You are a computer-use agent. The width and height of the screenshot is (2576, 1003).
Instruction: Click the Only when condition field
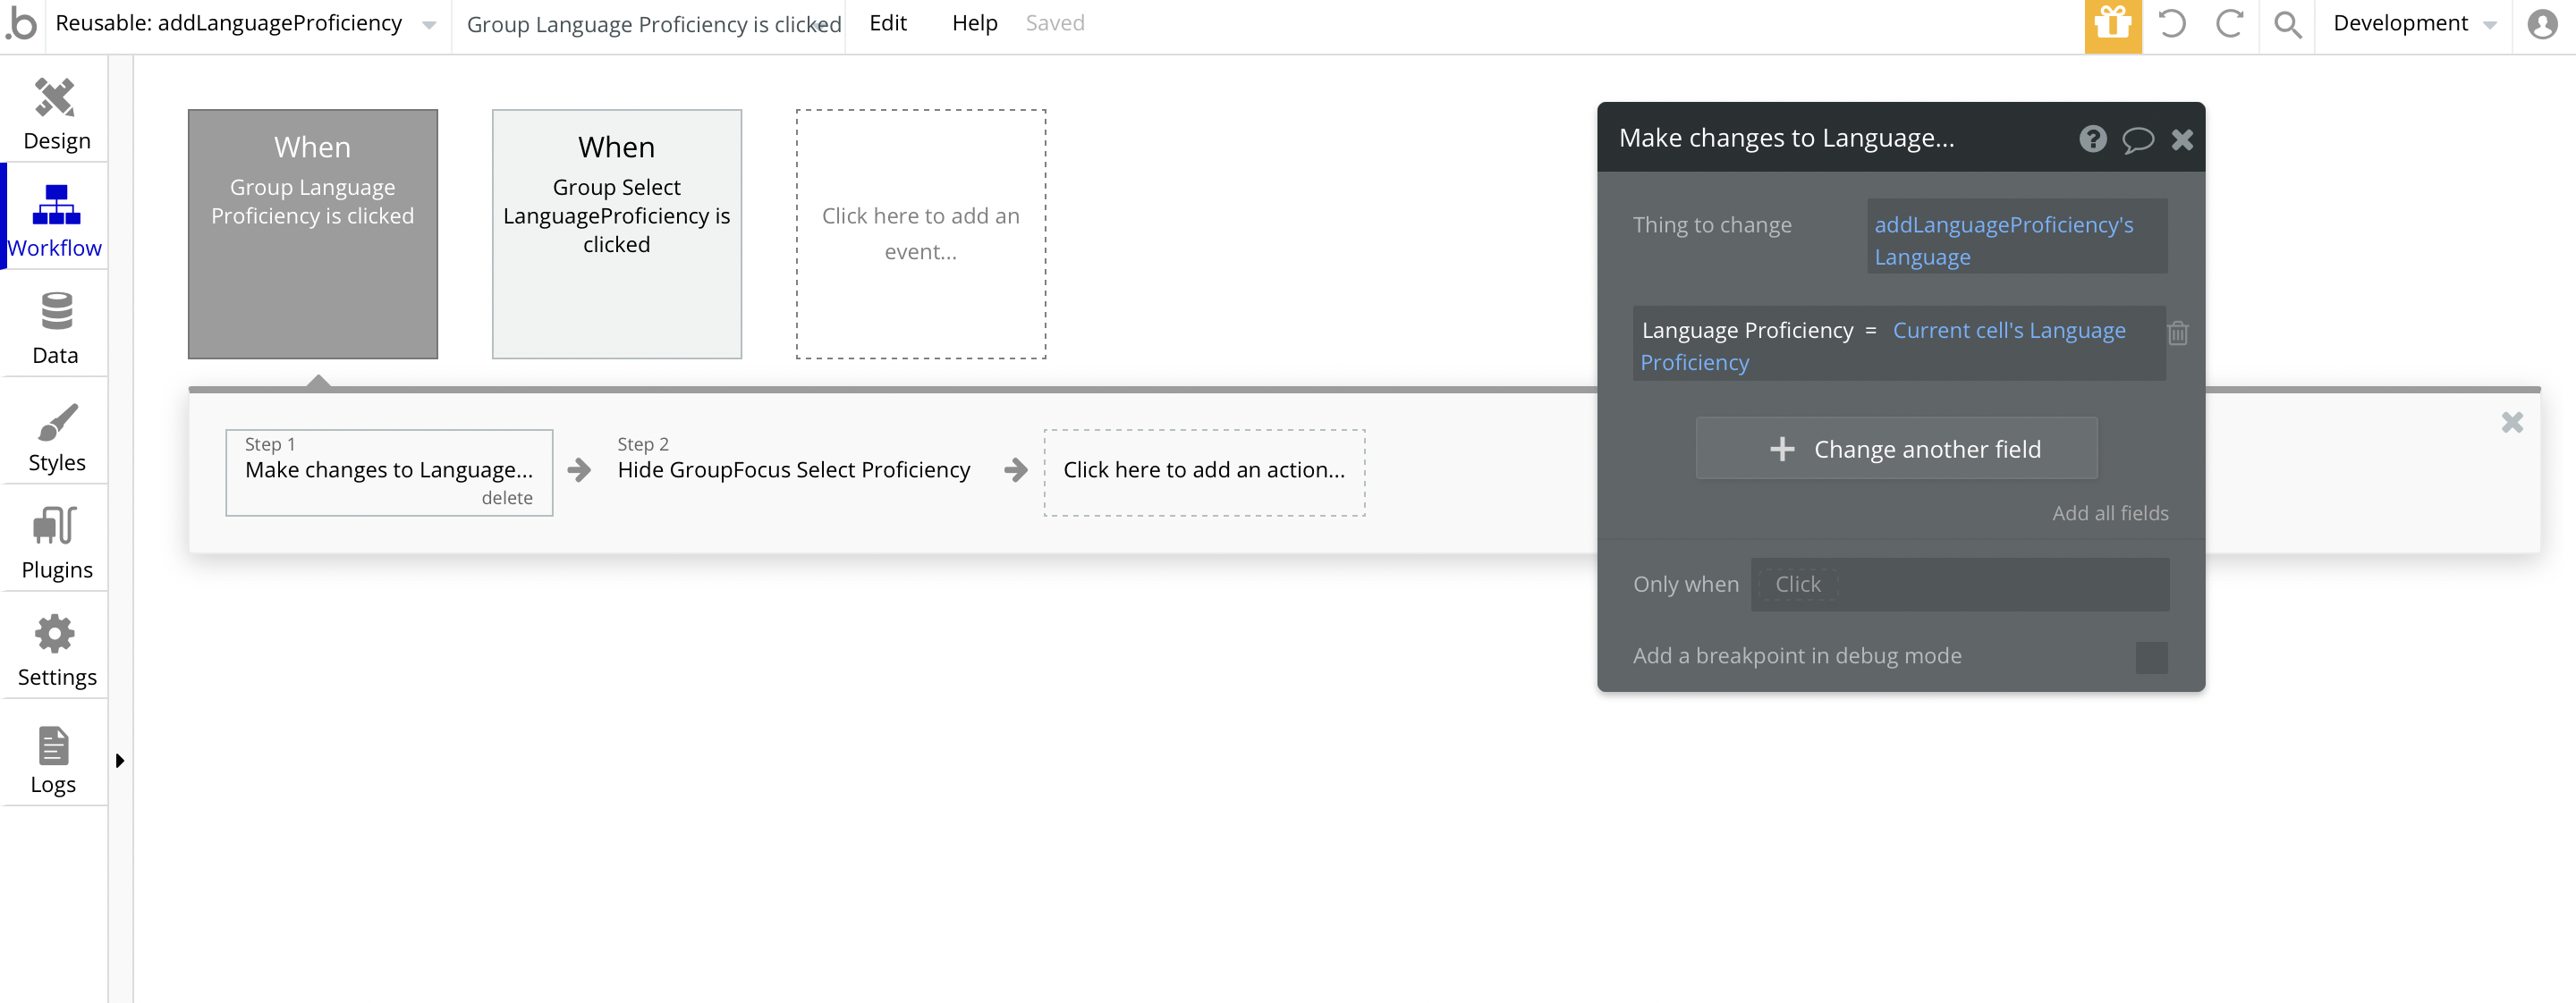[1959, 585]
